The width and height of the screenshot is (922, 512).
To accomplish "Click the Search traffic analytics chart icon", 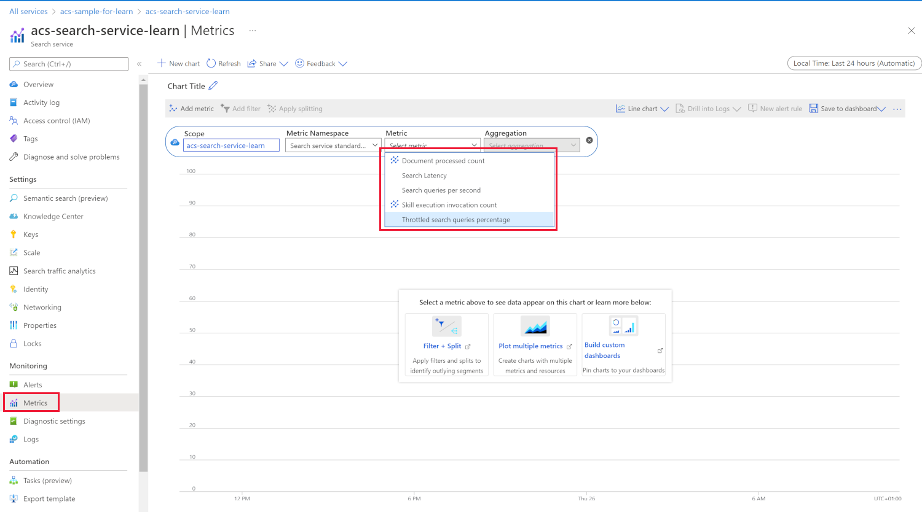I will coord(14,271).
